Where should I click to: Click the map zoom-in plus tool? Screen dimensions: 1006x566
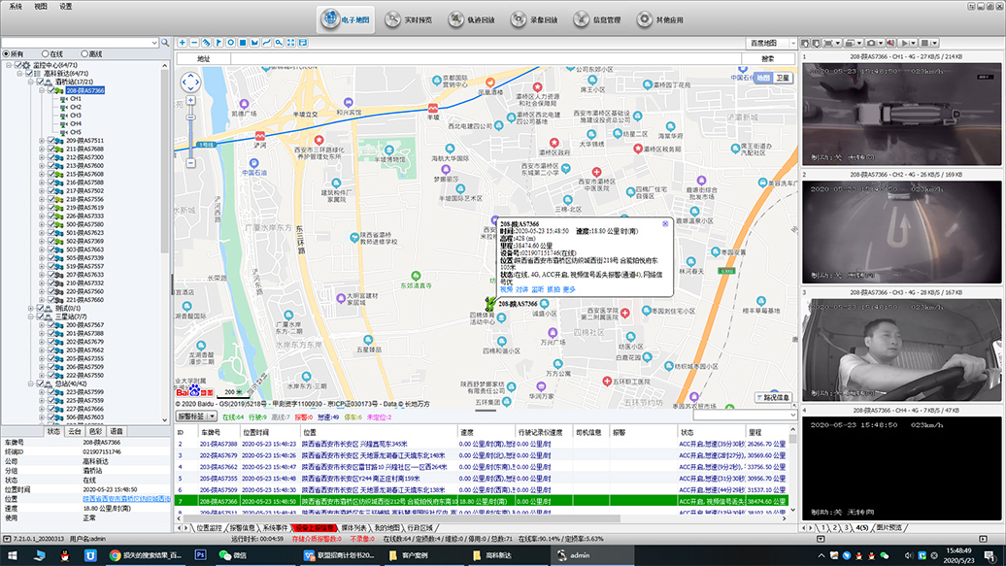click(x=182, y=43)
